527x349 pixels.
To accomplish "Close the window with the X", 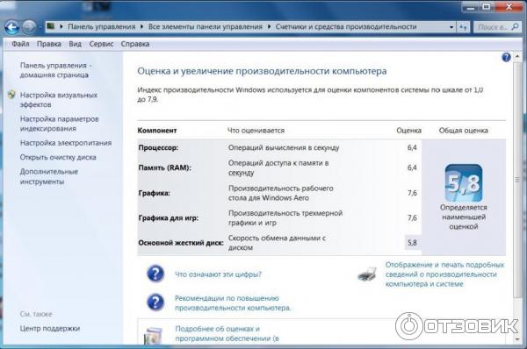I will click(x=509, y=7).
